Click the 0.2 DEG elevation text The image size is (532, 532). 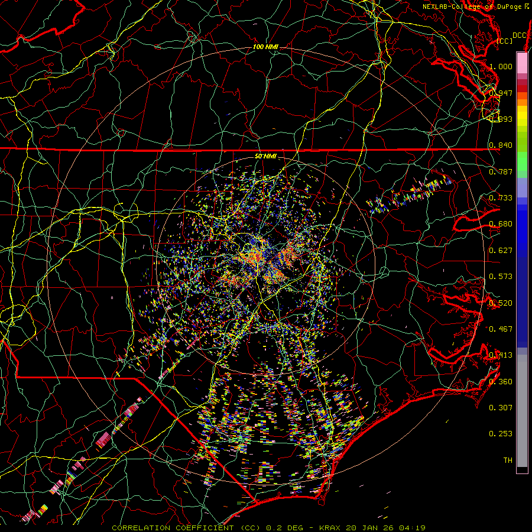(284, 528)
